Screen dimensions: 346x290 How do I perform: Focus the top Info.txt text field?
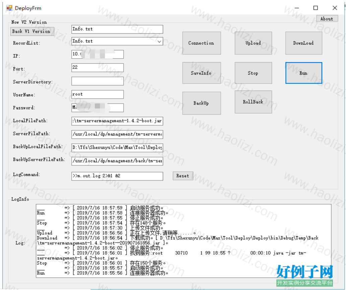117,29
